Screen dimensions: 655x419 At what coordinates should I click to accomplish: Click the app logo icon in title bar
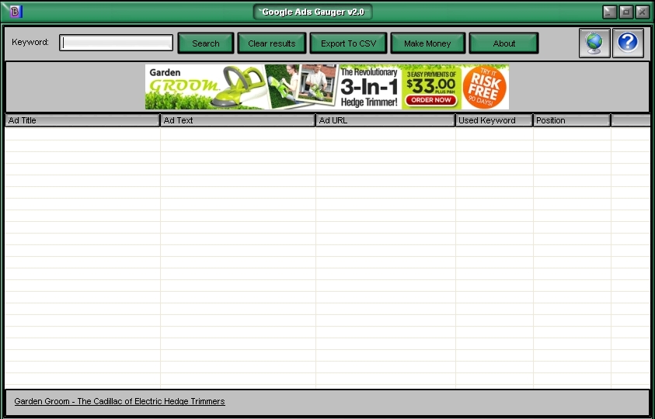[x=16, y=12]
